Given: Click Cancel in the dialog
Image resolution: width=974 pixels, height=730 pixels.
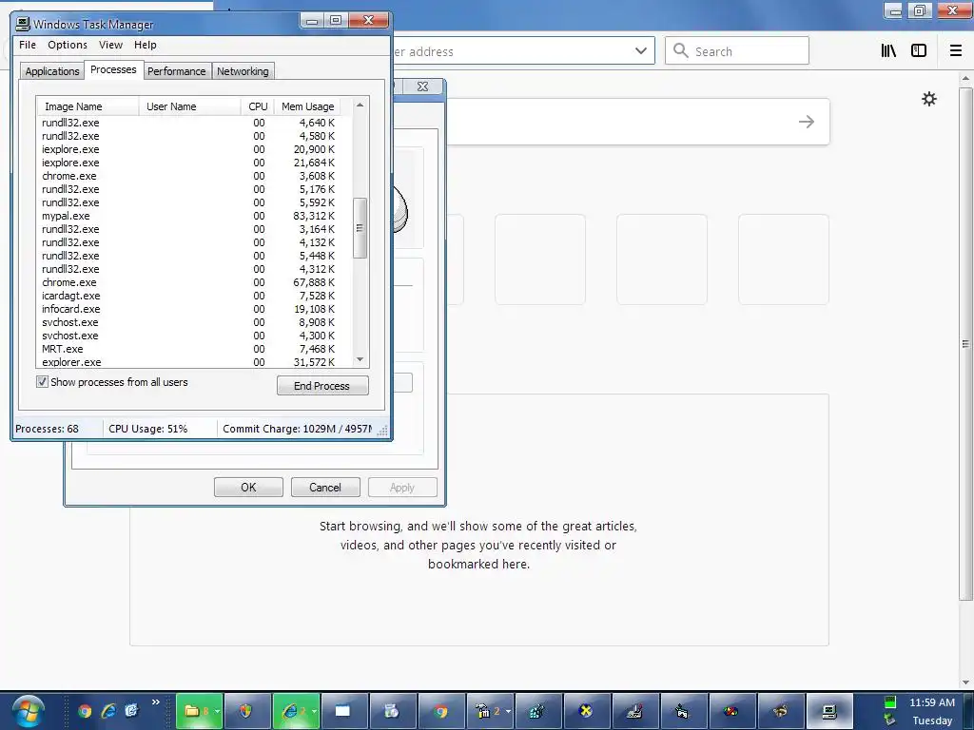Looking at the screenshot, I should coord(325,488).
